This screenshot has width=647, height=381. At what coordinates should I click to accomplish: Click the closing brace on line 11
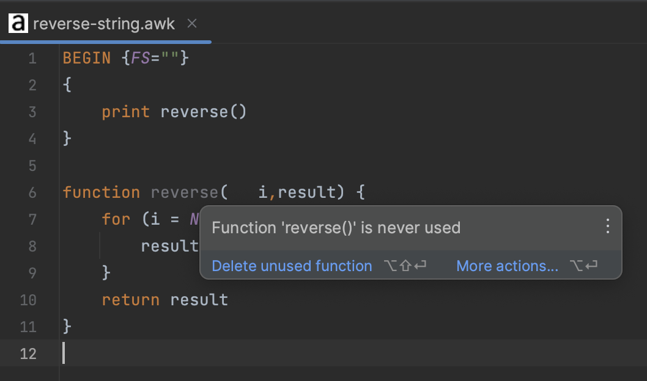coord(67,327)
